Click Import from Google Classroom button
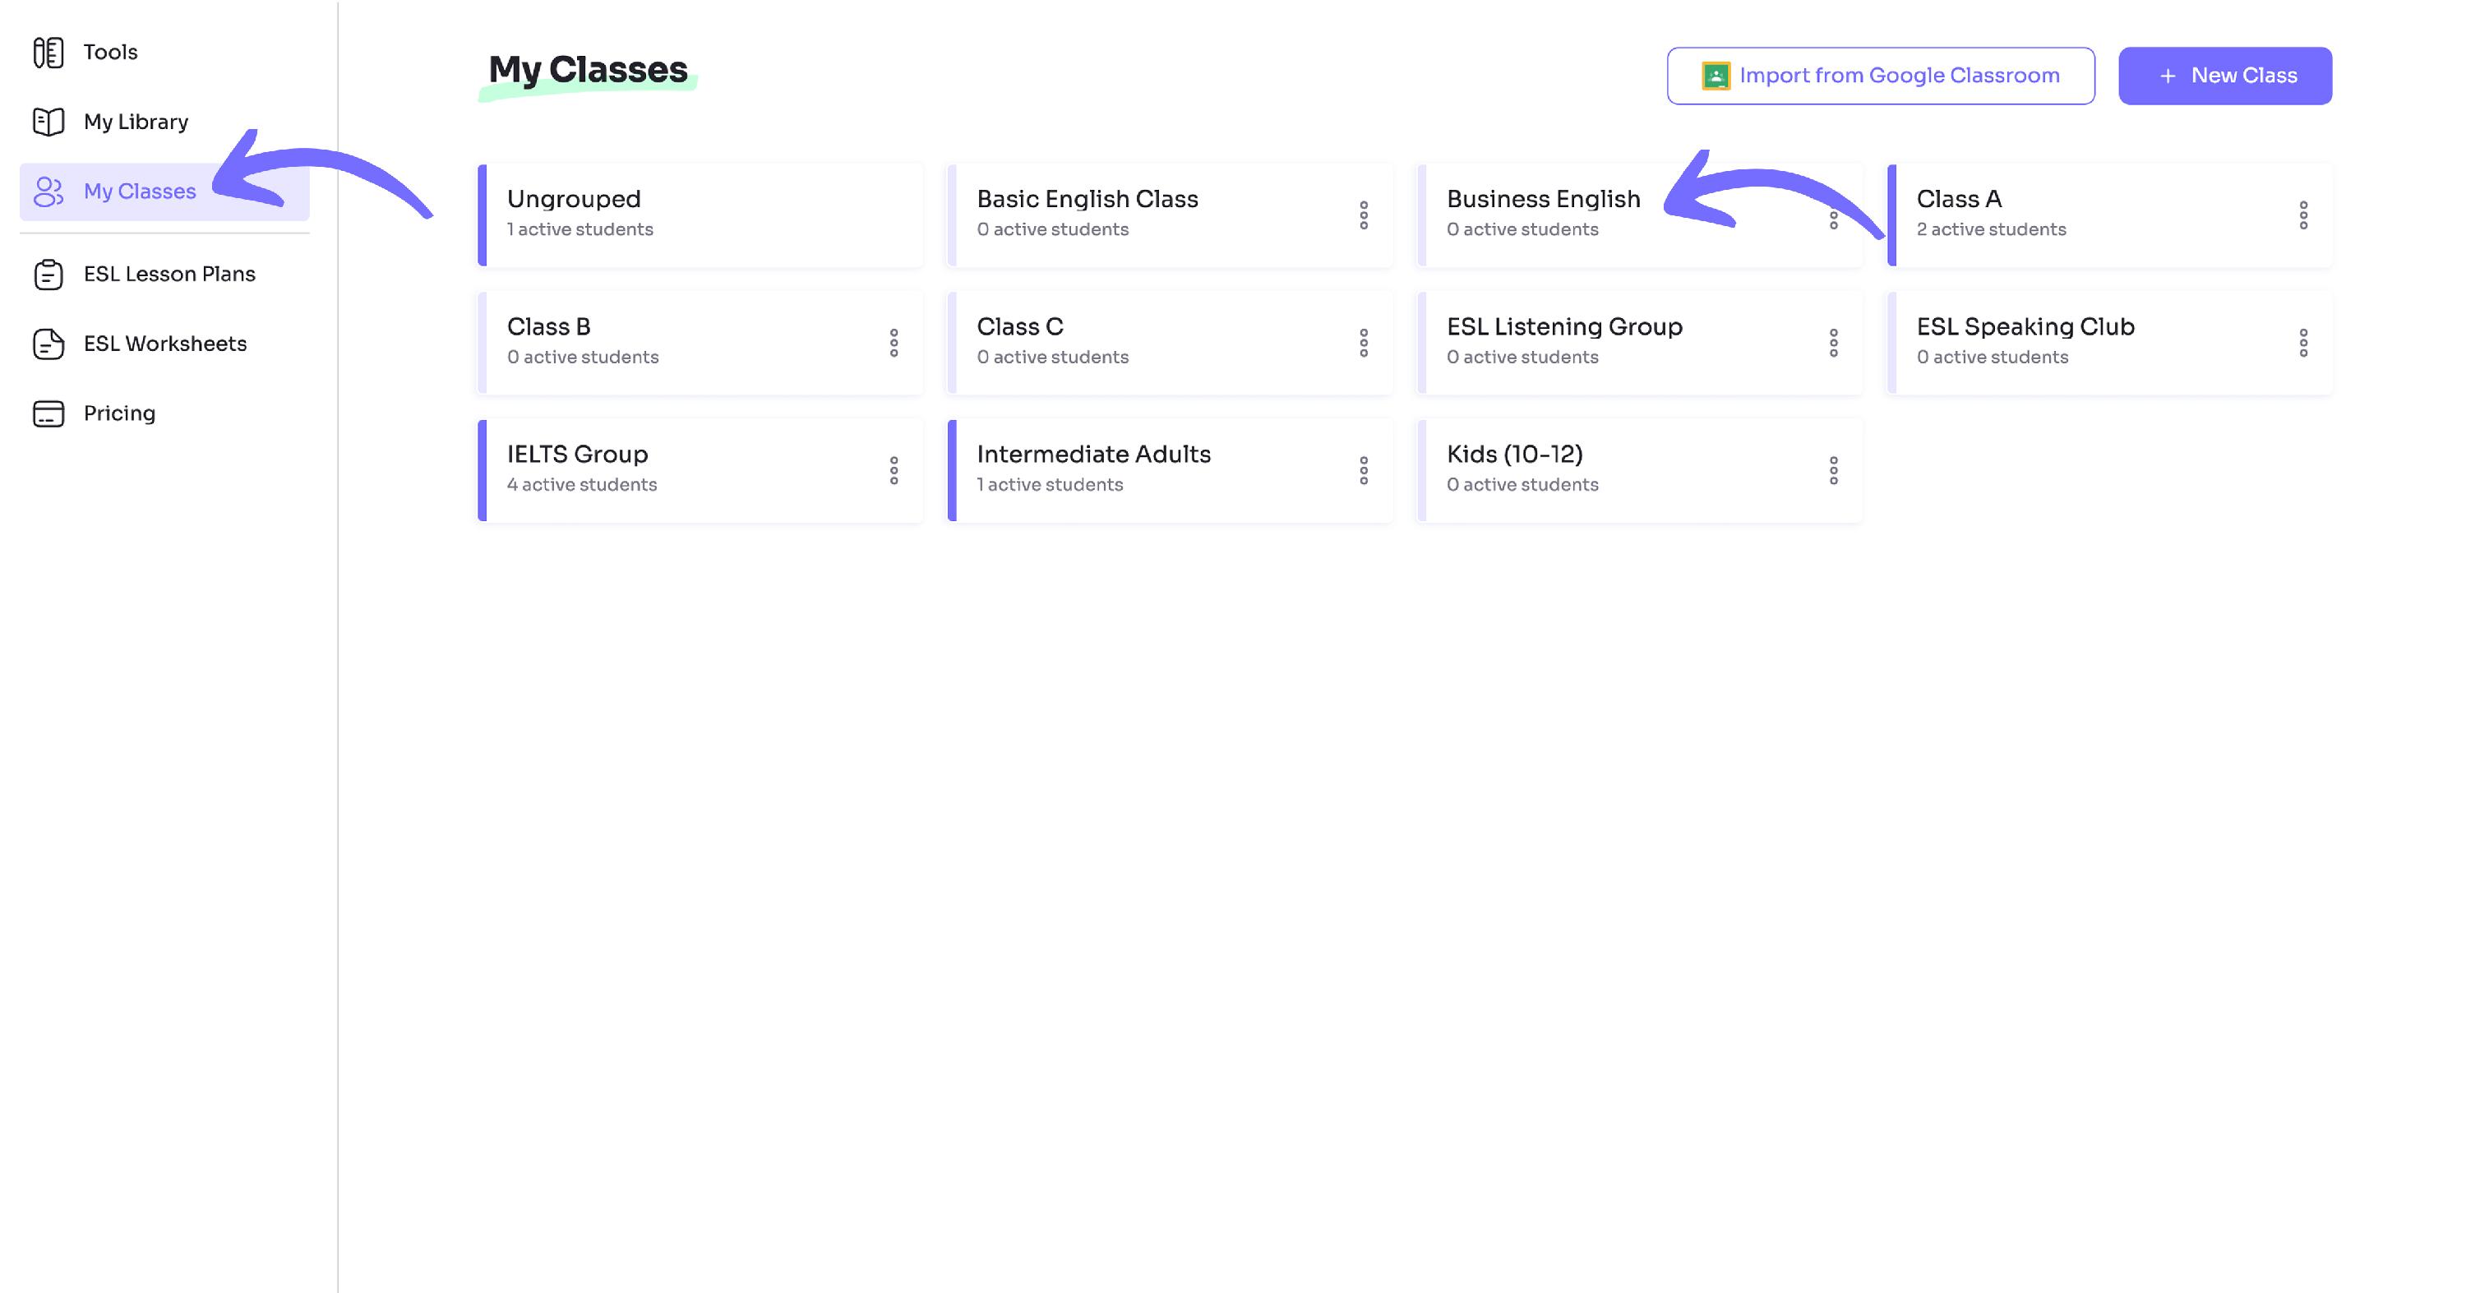The width and height of the screenshot is (2466, 1293). (x=1880, y=76)
